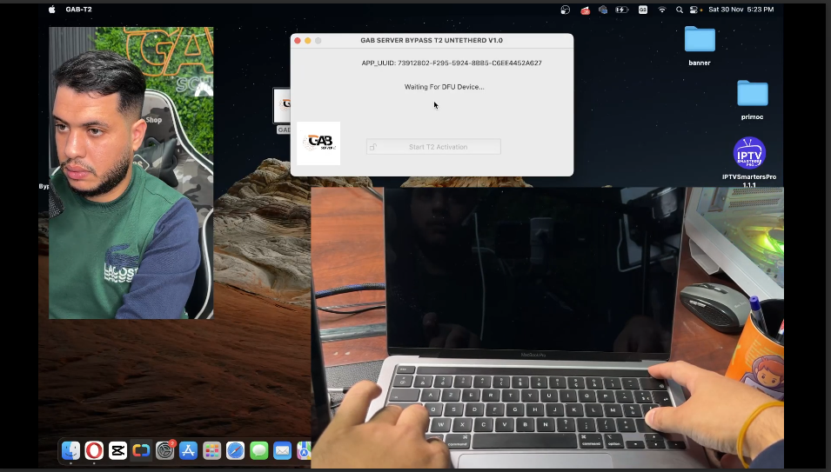
Task: Minimize the GAB Server Bypass window
Action: point(308,41)
